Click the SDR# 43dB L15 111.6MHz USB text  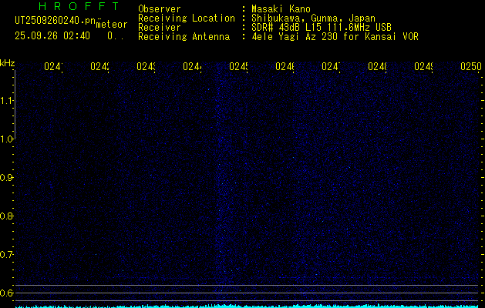pos(322,28)
